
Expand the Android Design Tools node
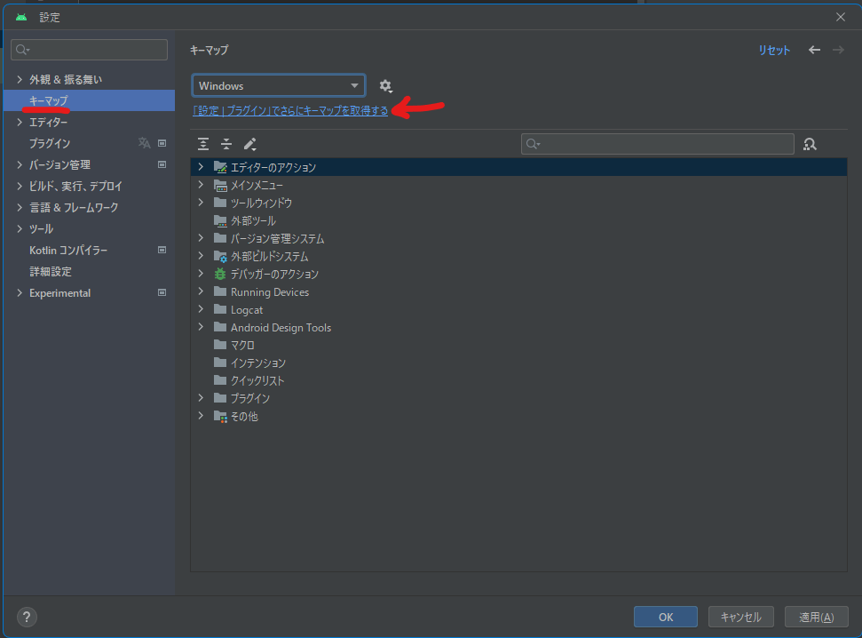tap(201, 328)
